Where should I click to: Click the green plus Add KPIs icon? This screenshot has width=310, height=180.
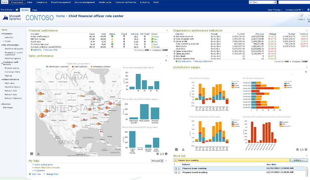tap(32, 50)
